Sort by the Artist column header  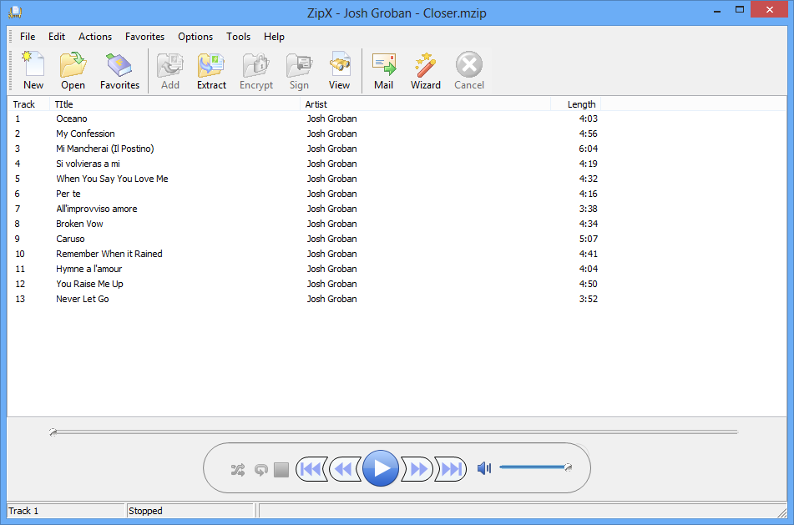tap(425, 104)
